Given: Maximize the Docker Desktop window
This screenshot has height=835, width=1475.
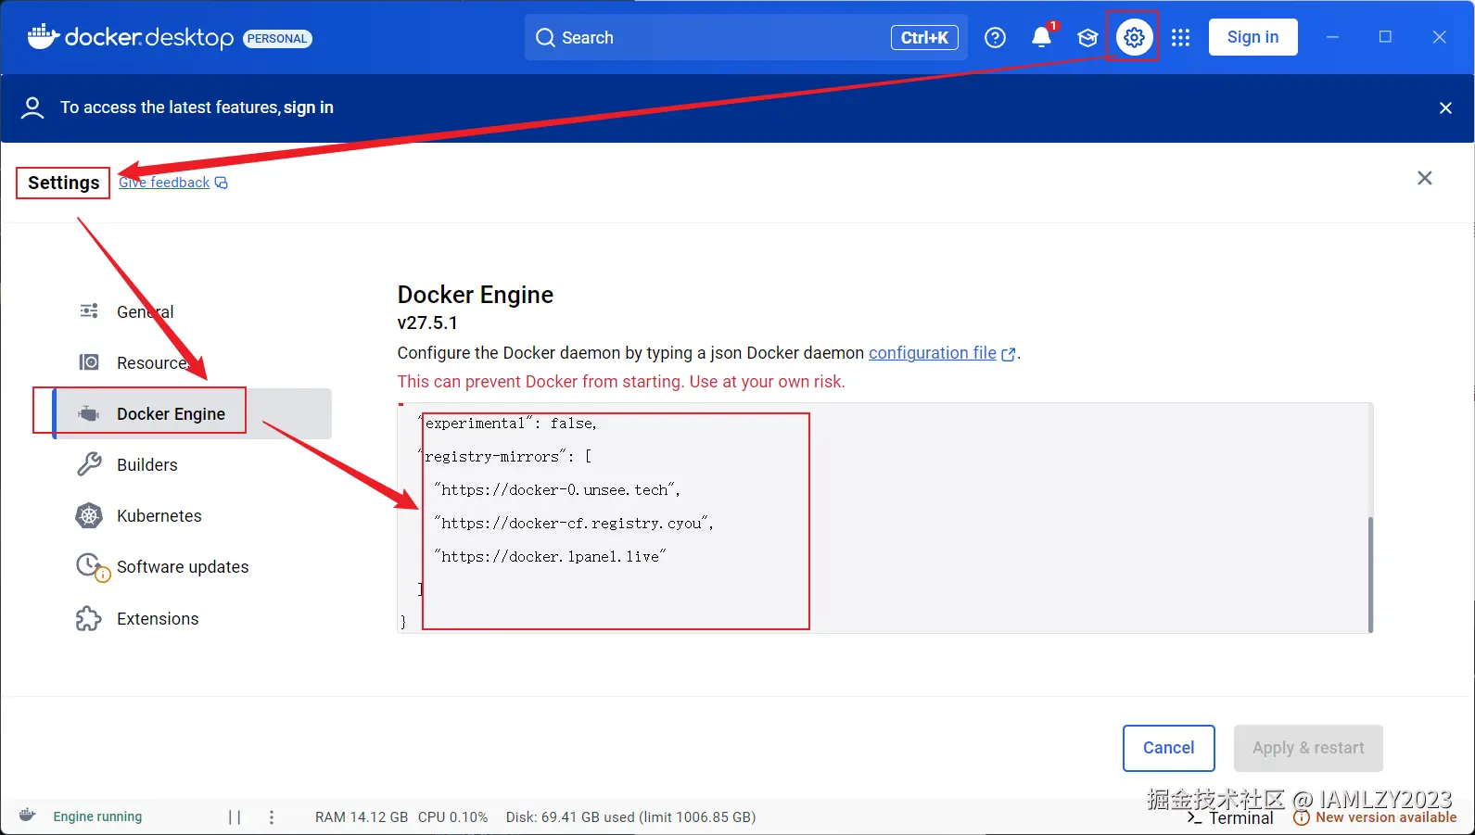Looking at the screenshot, I should [1385, 37].
